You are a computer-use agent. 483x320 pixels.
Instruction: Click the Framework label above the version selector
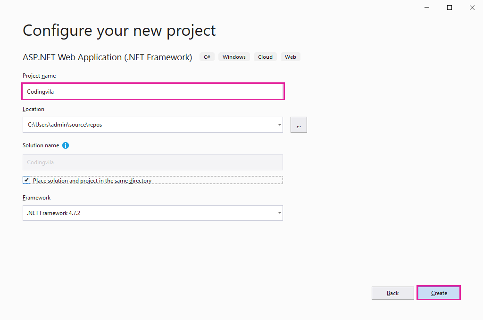coord(36,197)
